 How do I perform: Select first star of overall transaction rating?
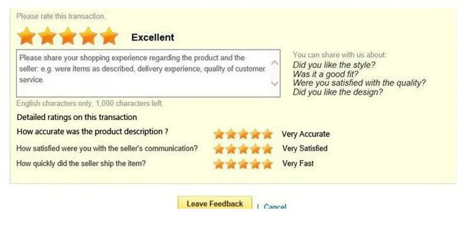tap(26, 36)
